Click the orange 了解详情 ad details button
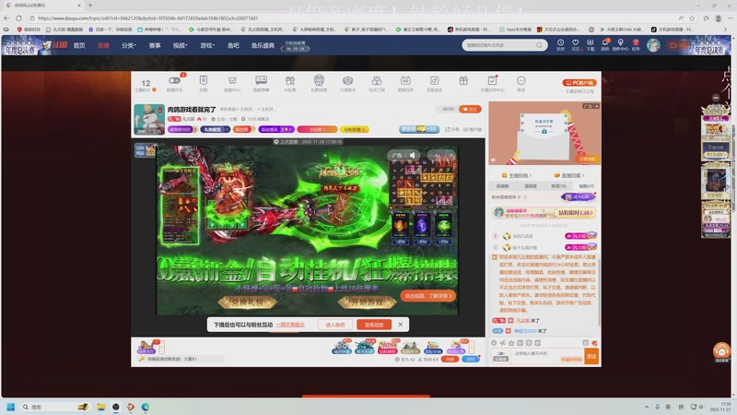 click(x=427, y=296)
